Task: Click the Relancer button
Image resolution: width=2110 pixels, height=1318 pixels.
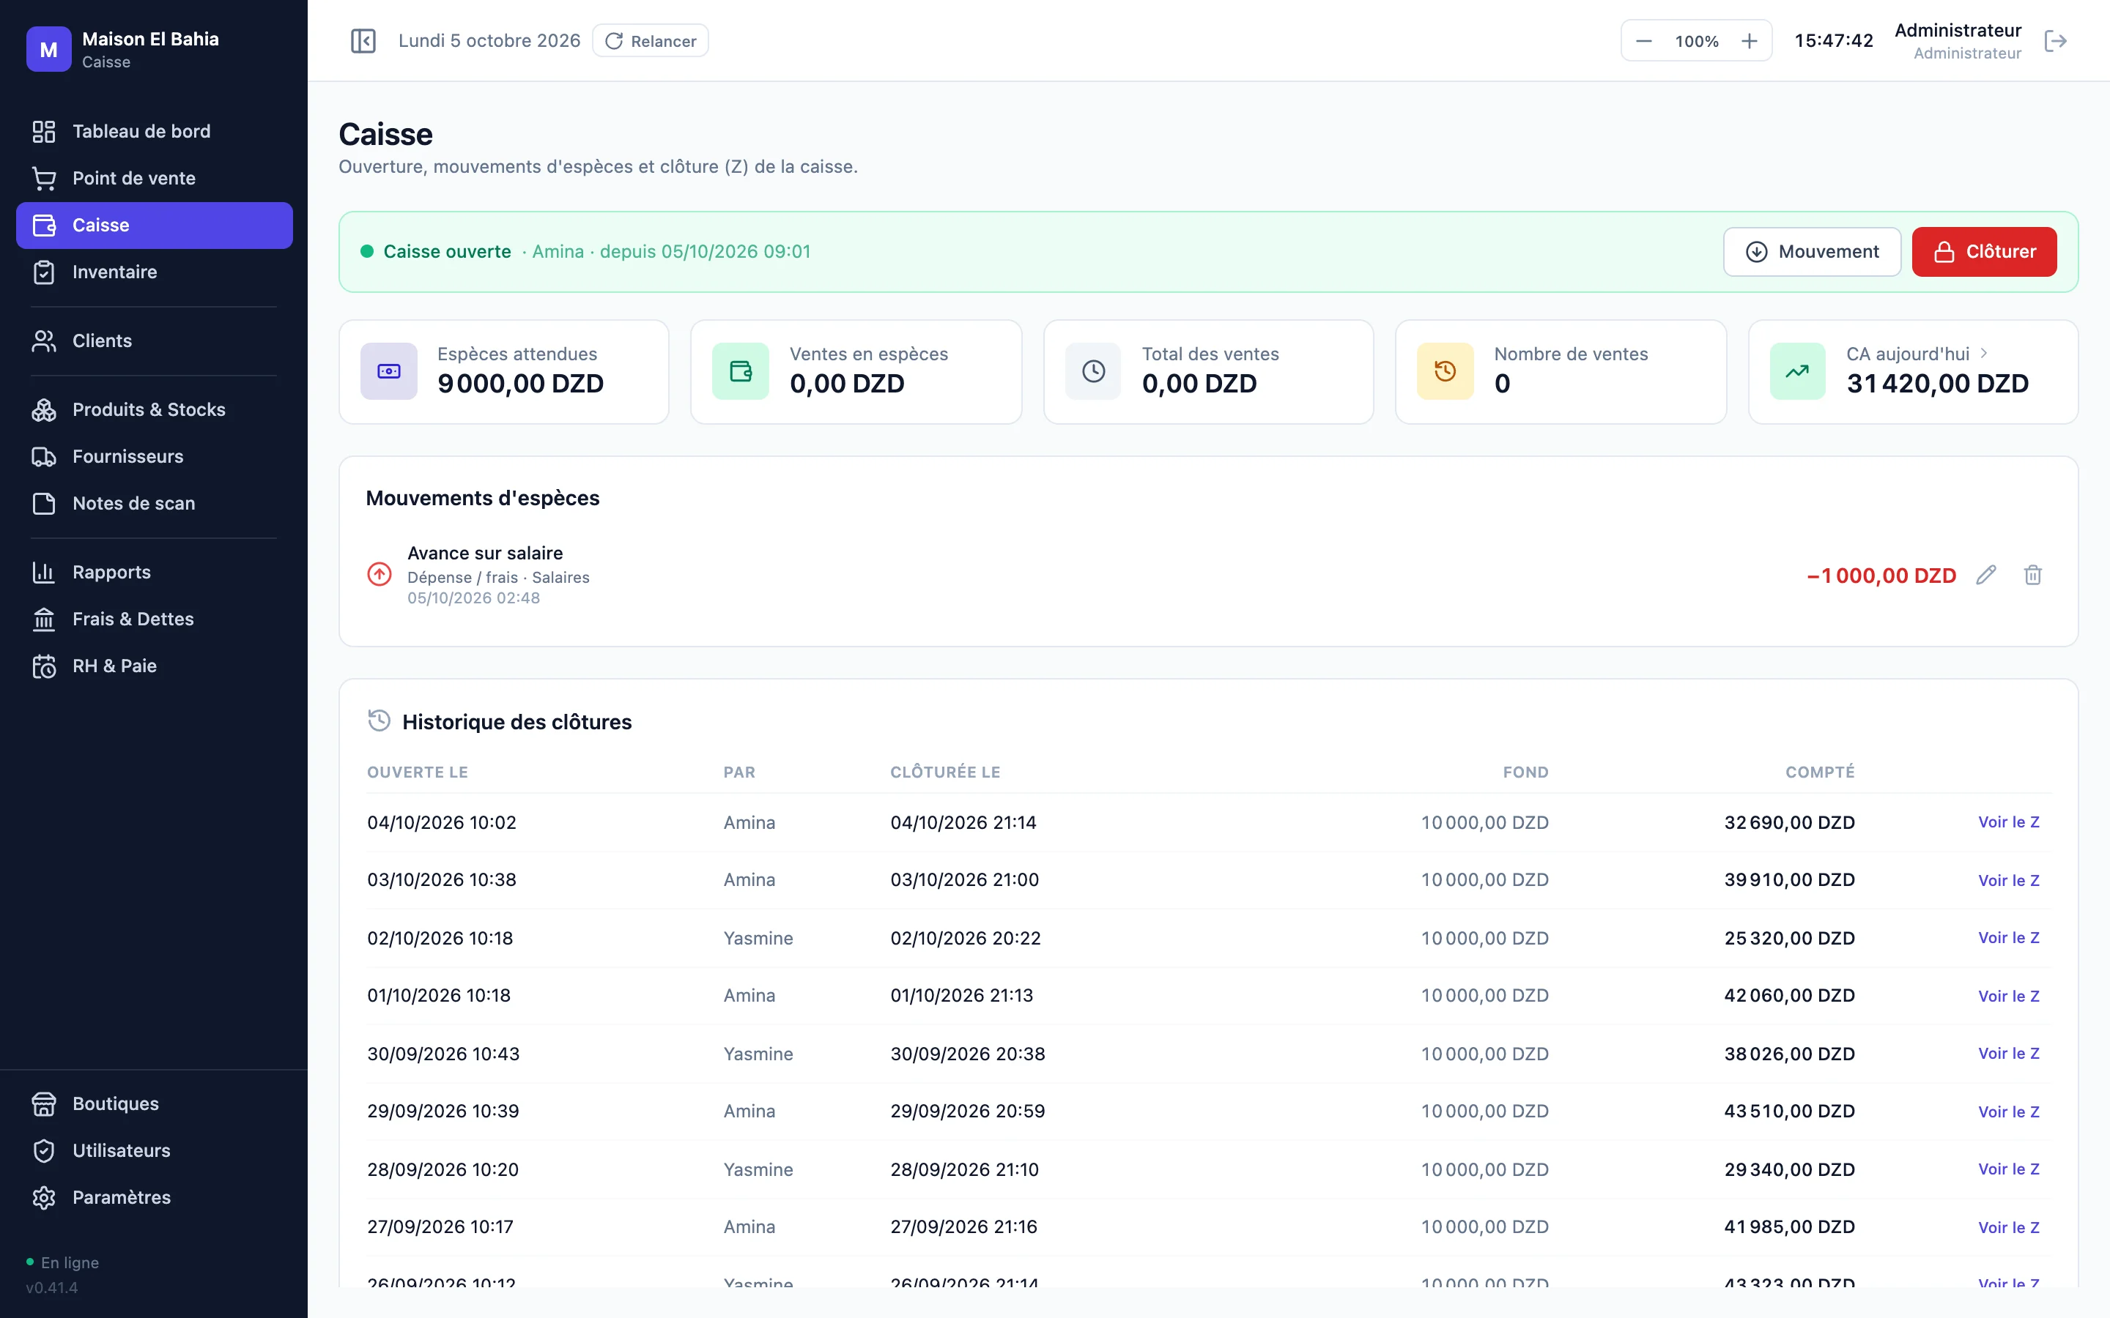Action: tap(651, 41)
